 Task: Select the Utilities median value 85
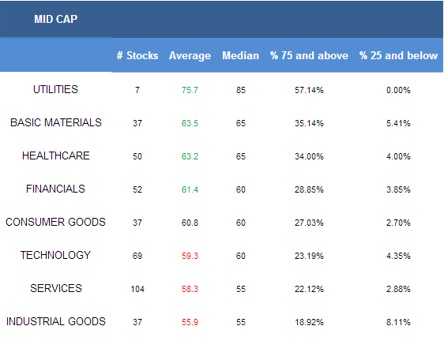click(241, 90)
